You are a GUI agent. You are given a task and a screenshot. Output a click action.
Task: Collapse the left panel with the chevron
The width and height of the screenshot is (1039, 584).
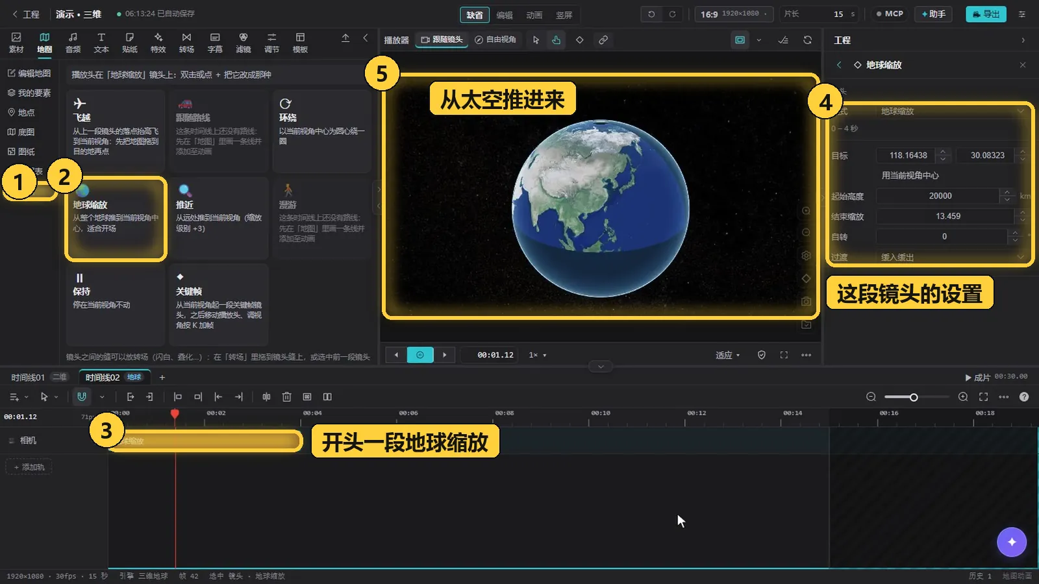[366, 38]
